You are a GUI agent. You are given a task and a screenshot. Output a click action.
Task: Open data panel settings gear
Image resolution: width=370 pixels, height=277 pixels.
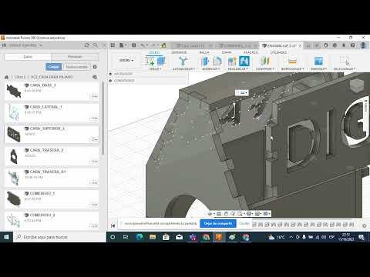point(95,67)
